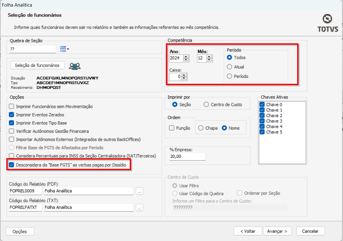This screenshot has height=241, width=343.
Task: Enable Imprimir Funcionários sem Movimentação
Action: tap(12, 107)
